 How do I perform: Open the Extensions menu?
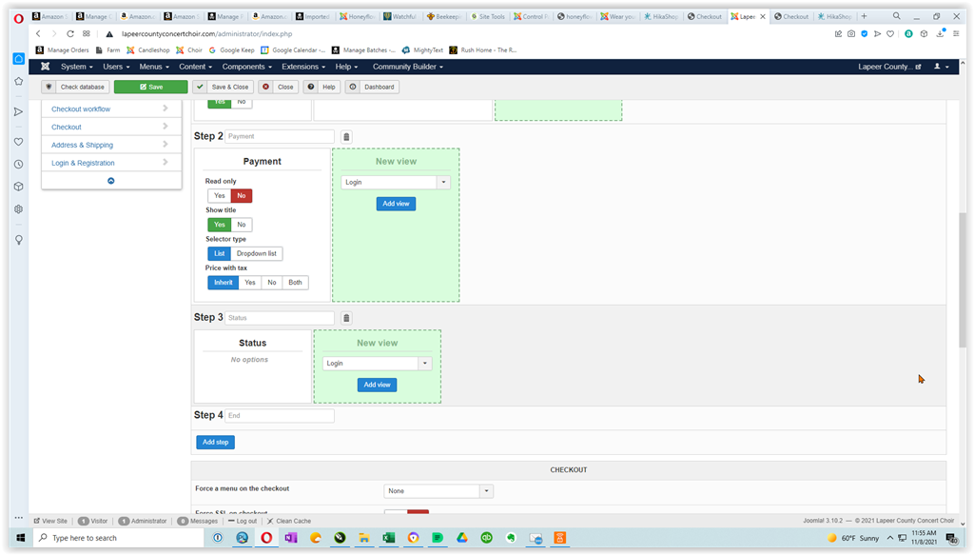[303, 67]
